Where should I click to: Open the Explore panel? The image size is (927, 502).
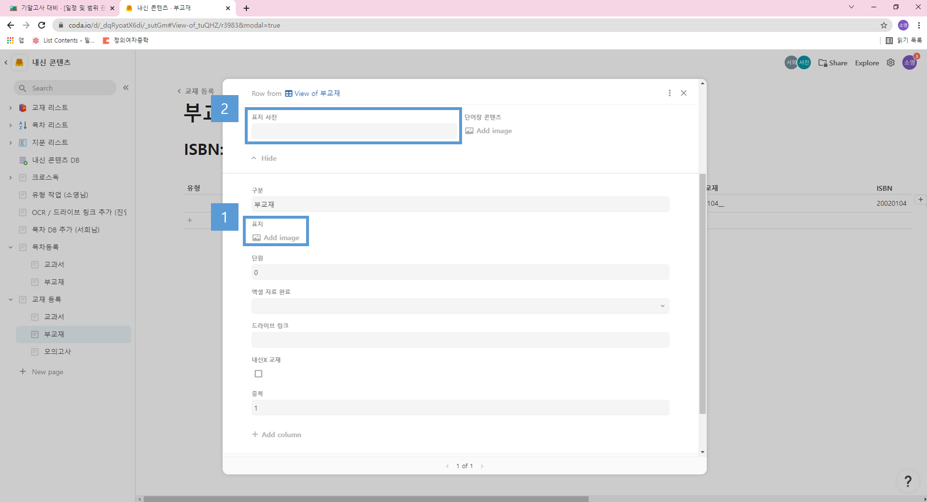pyautogui.click(x=867, y=63)
